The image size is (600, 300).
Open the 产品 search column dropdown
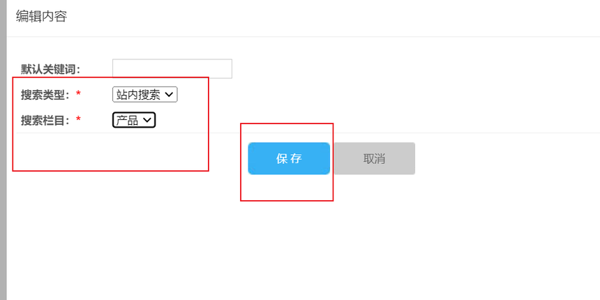[133, 120]
